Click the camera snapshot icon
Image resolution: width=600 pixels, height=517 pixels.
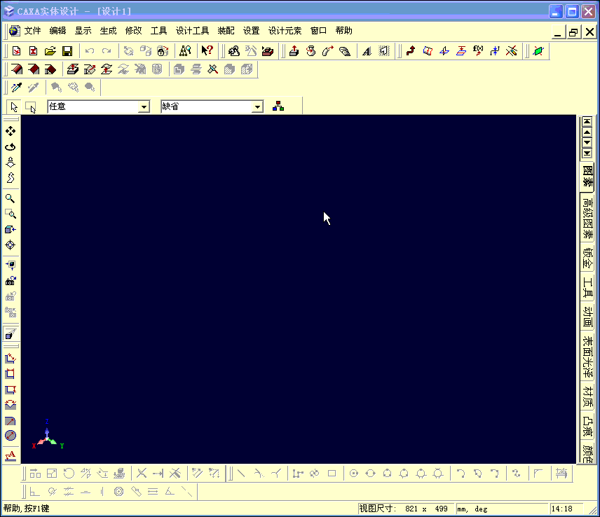coord(11,281)
